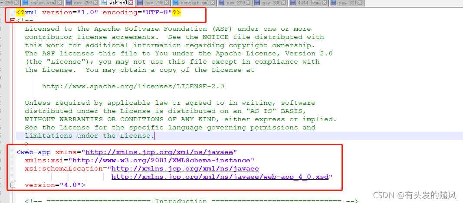463x203 pixels.
Task: Close the new 298 tab
Action: click(167, 3)
